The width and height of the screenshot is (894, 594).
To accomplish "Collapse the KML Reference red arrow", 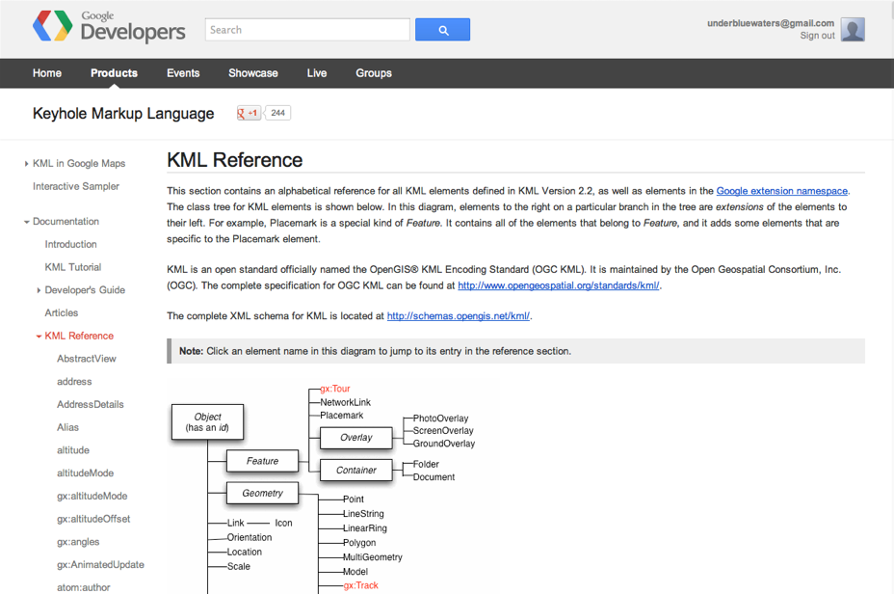I will [39, 337].
